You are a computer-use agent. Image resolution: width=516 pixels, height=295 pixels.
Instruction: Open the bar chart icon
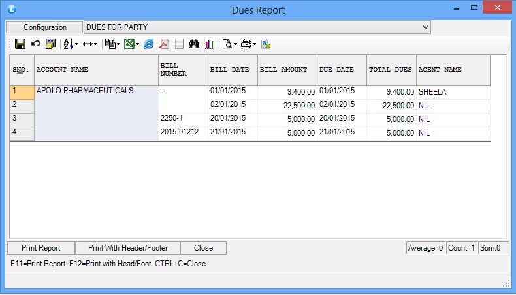pyautogui.click(x=210, y=44)
